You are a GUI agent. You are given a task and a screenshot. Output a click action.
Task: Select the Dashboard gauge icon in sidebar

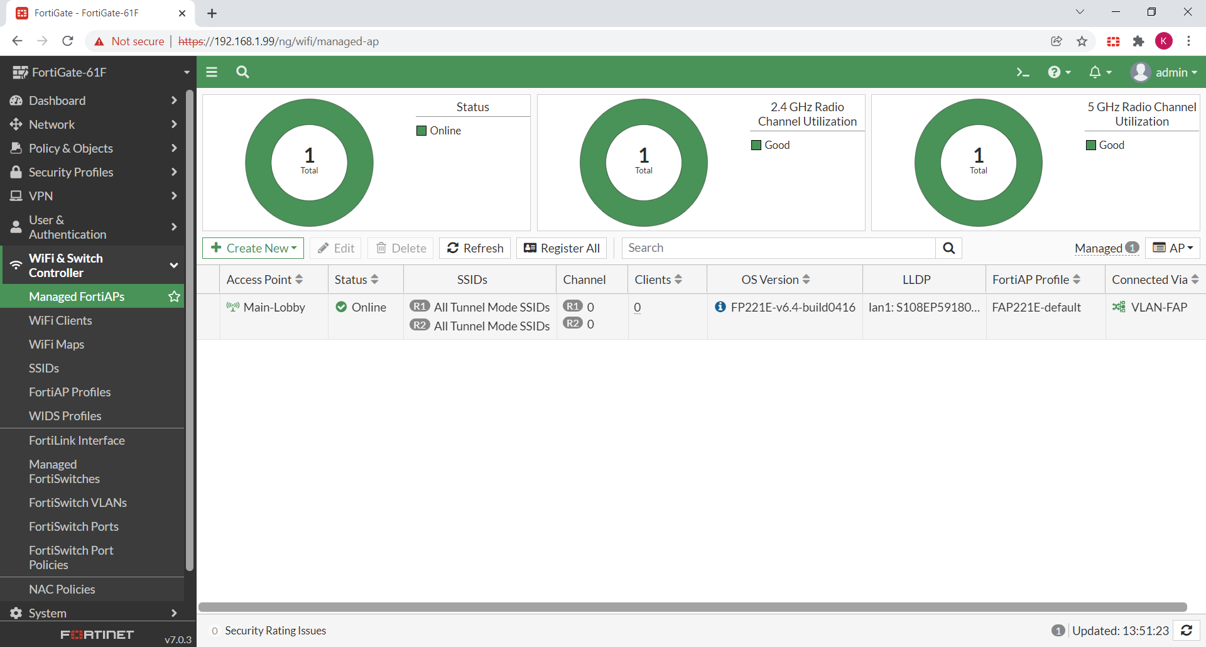16,100
